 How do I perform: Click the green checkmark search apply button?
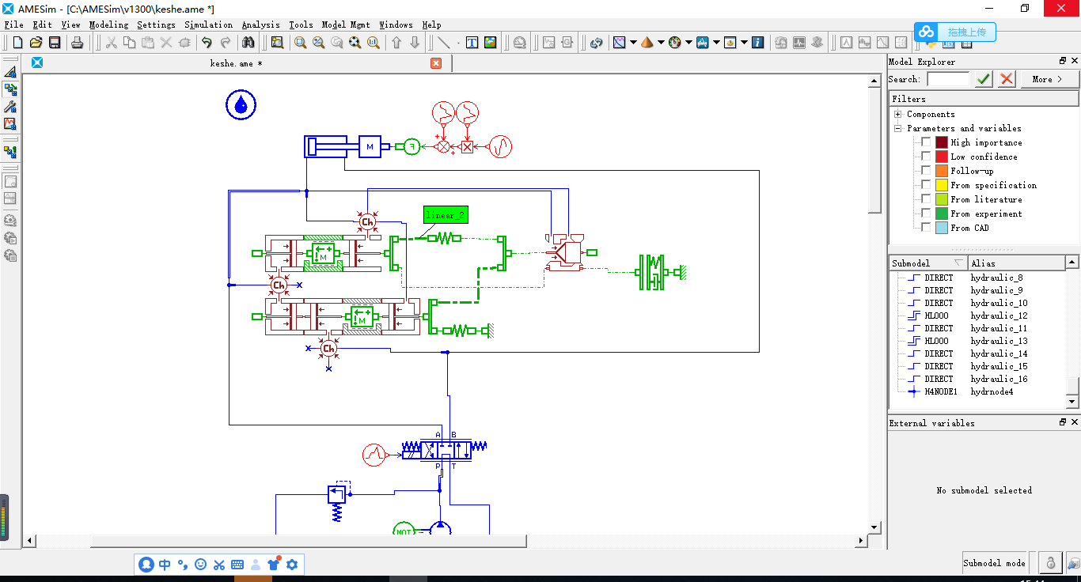click(984, 79)
